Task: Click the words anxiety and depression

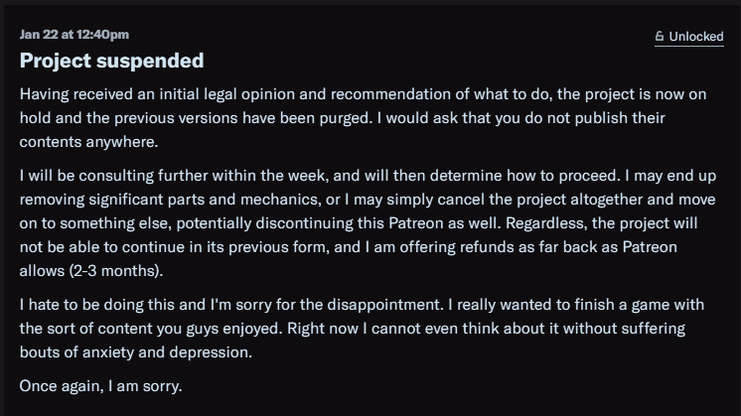Action: (167, 352)
